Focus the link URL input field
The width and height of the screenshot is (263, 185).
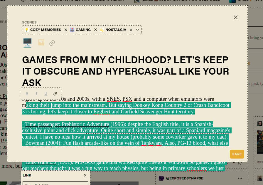(x=55, y=183)
